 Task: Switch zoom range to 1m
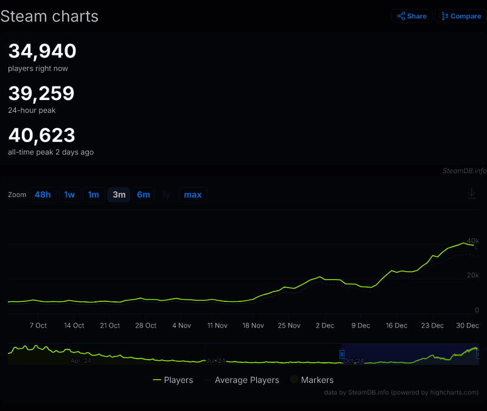[93, 195]
